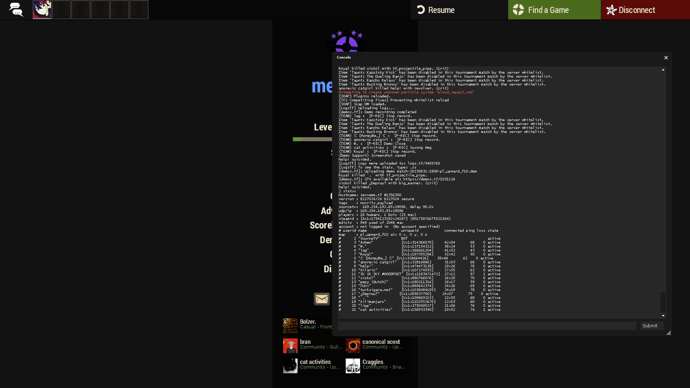690x388 pixels.
Task: Click Bolzer's friend avatar
Action: (290, 325)
